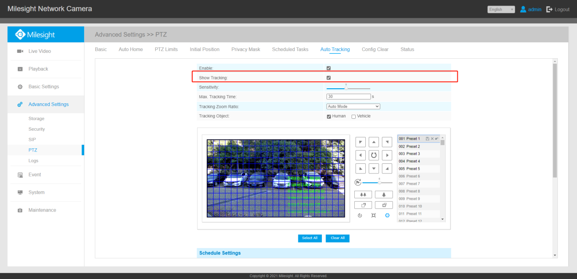Click the lens reset circular icon

click(360, 215)
